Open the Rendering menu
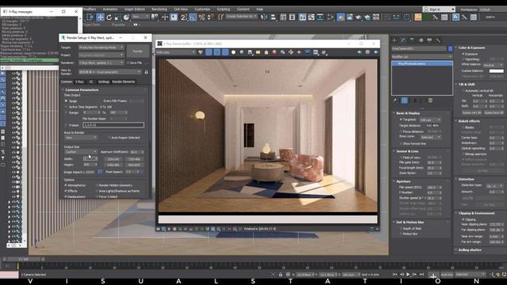The image size is (507, 285). click(159, 9)
